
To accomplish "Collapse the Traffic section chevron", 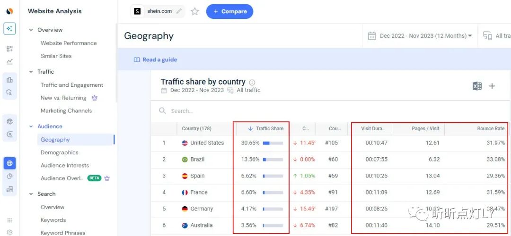I will tap(31, 72).
